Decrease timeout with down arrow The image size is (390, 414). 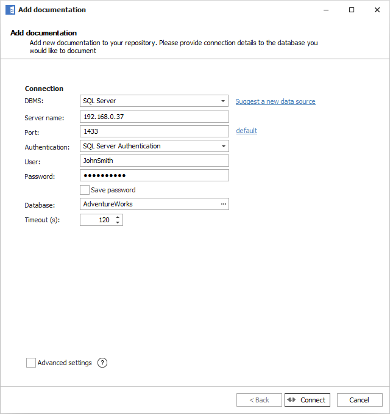coord(118,222)
